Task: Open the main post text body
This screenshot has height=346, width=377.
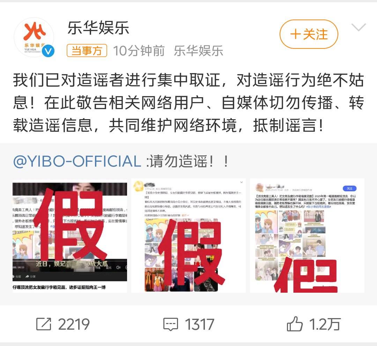Action: tap(188, 103)
